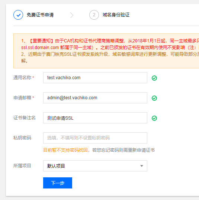Focus the 通用名称 field with test.vachiko.com
This screenshot has height=200, width=199.
(95, 78)
